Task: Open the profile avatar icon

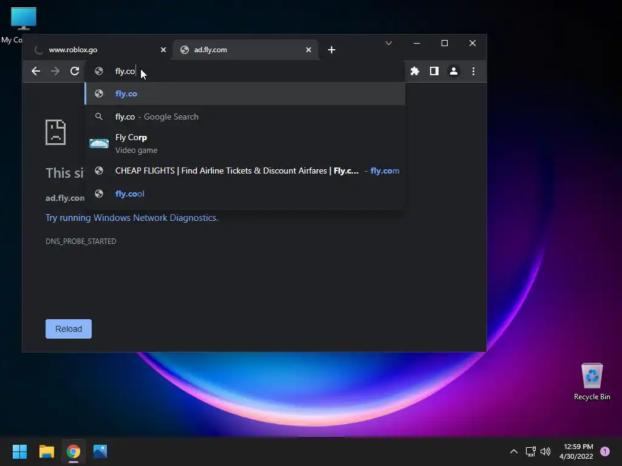Action: click(x=453, y=72)
